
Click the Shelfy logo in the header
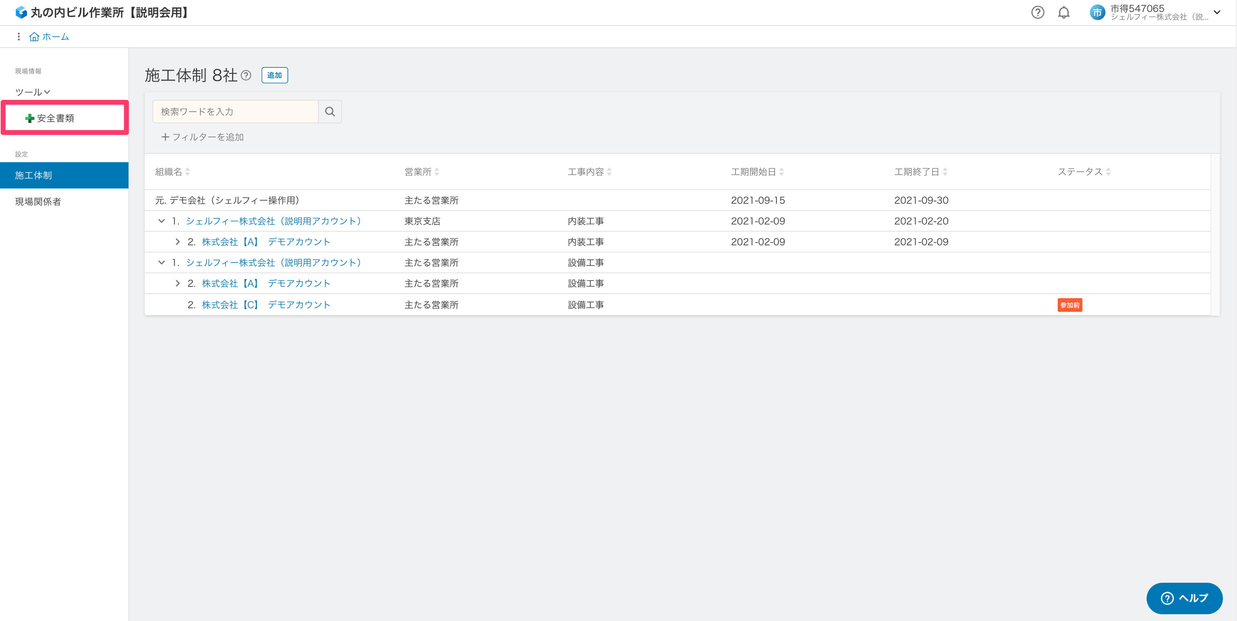21,12
